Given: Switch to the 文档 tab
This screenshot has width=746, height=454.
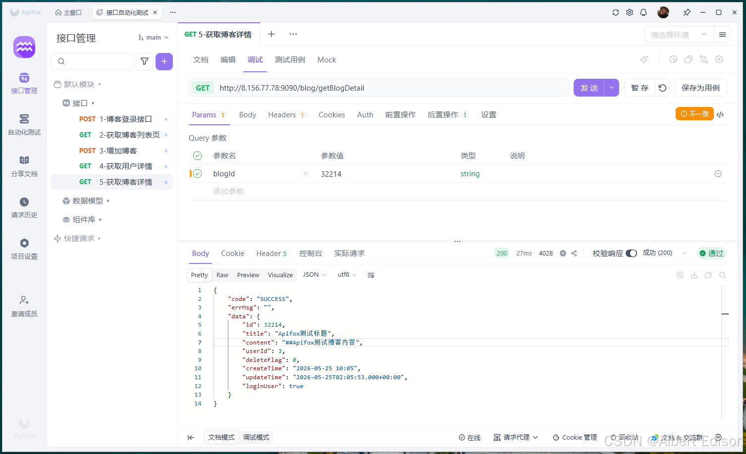Looking at the screenshot, I should 201,60.
